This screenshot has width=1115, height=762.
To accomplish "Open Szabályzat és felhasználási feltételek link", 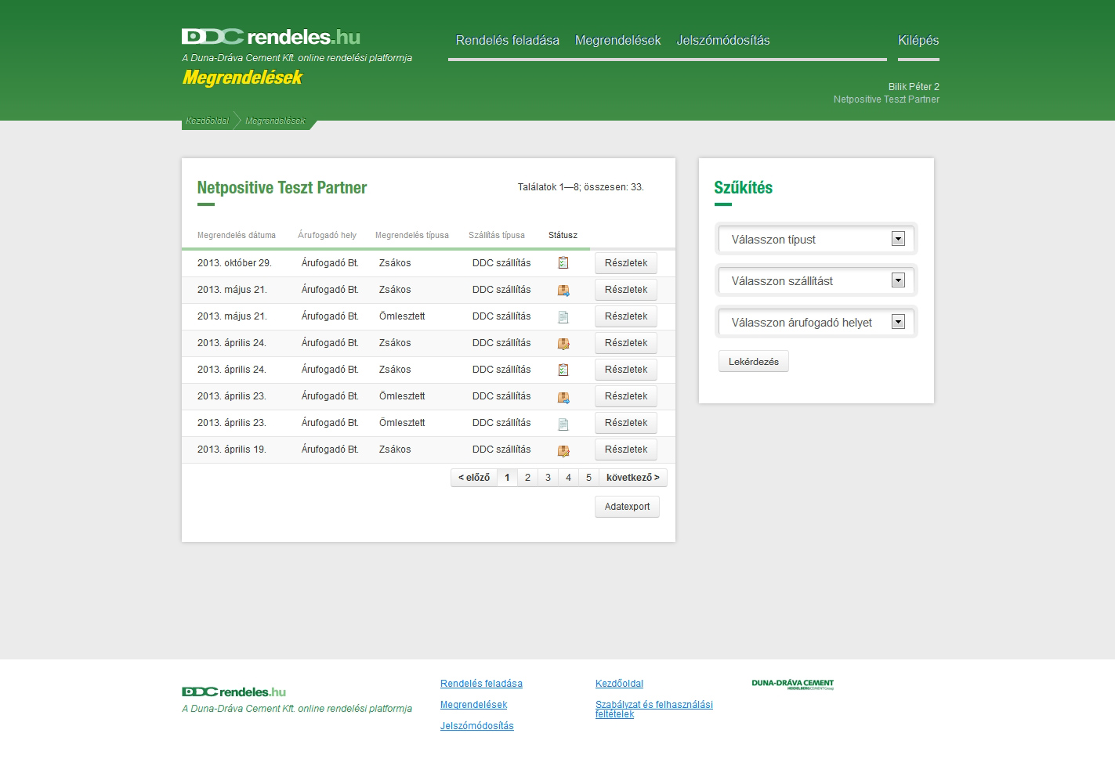I will 654,709.
